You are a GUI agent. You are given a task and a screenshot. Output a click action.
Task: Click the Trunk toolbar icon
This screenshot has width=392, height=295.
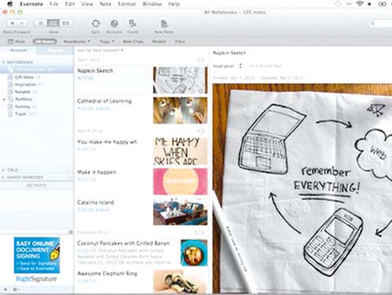coord(132,24)
